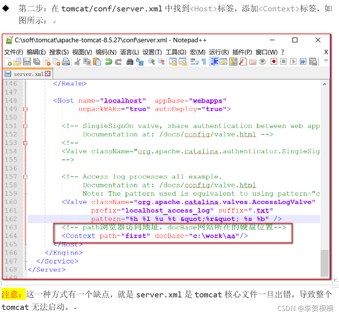Image resolution: width=339 pixels, height=315 pixels.
Task: Start macro recording with red dot icon
Action: (x=274, y=62)
